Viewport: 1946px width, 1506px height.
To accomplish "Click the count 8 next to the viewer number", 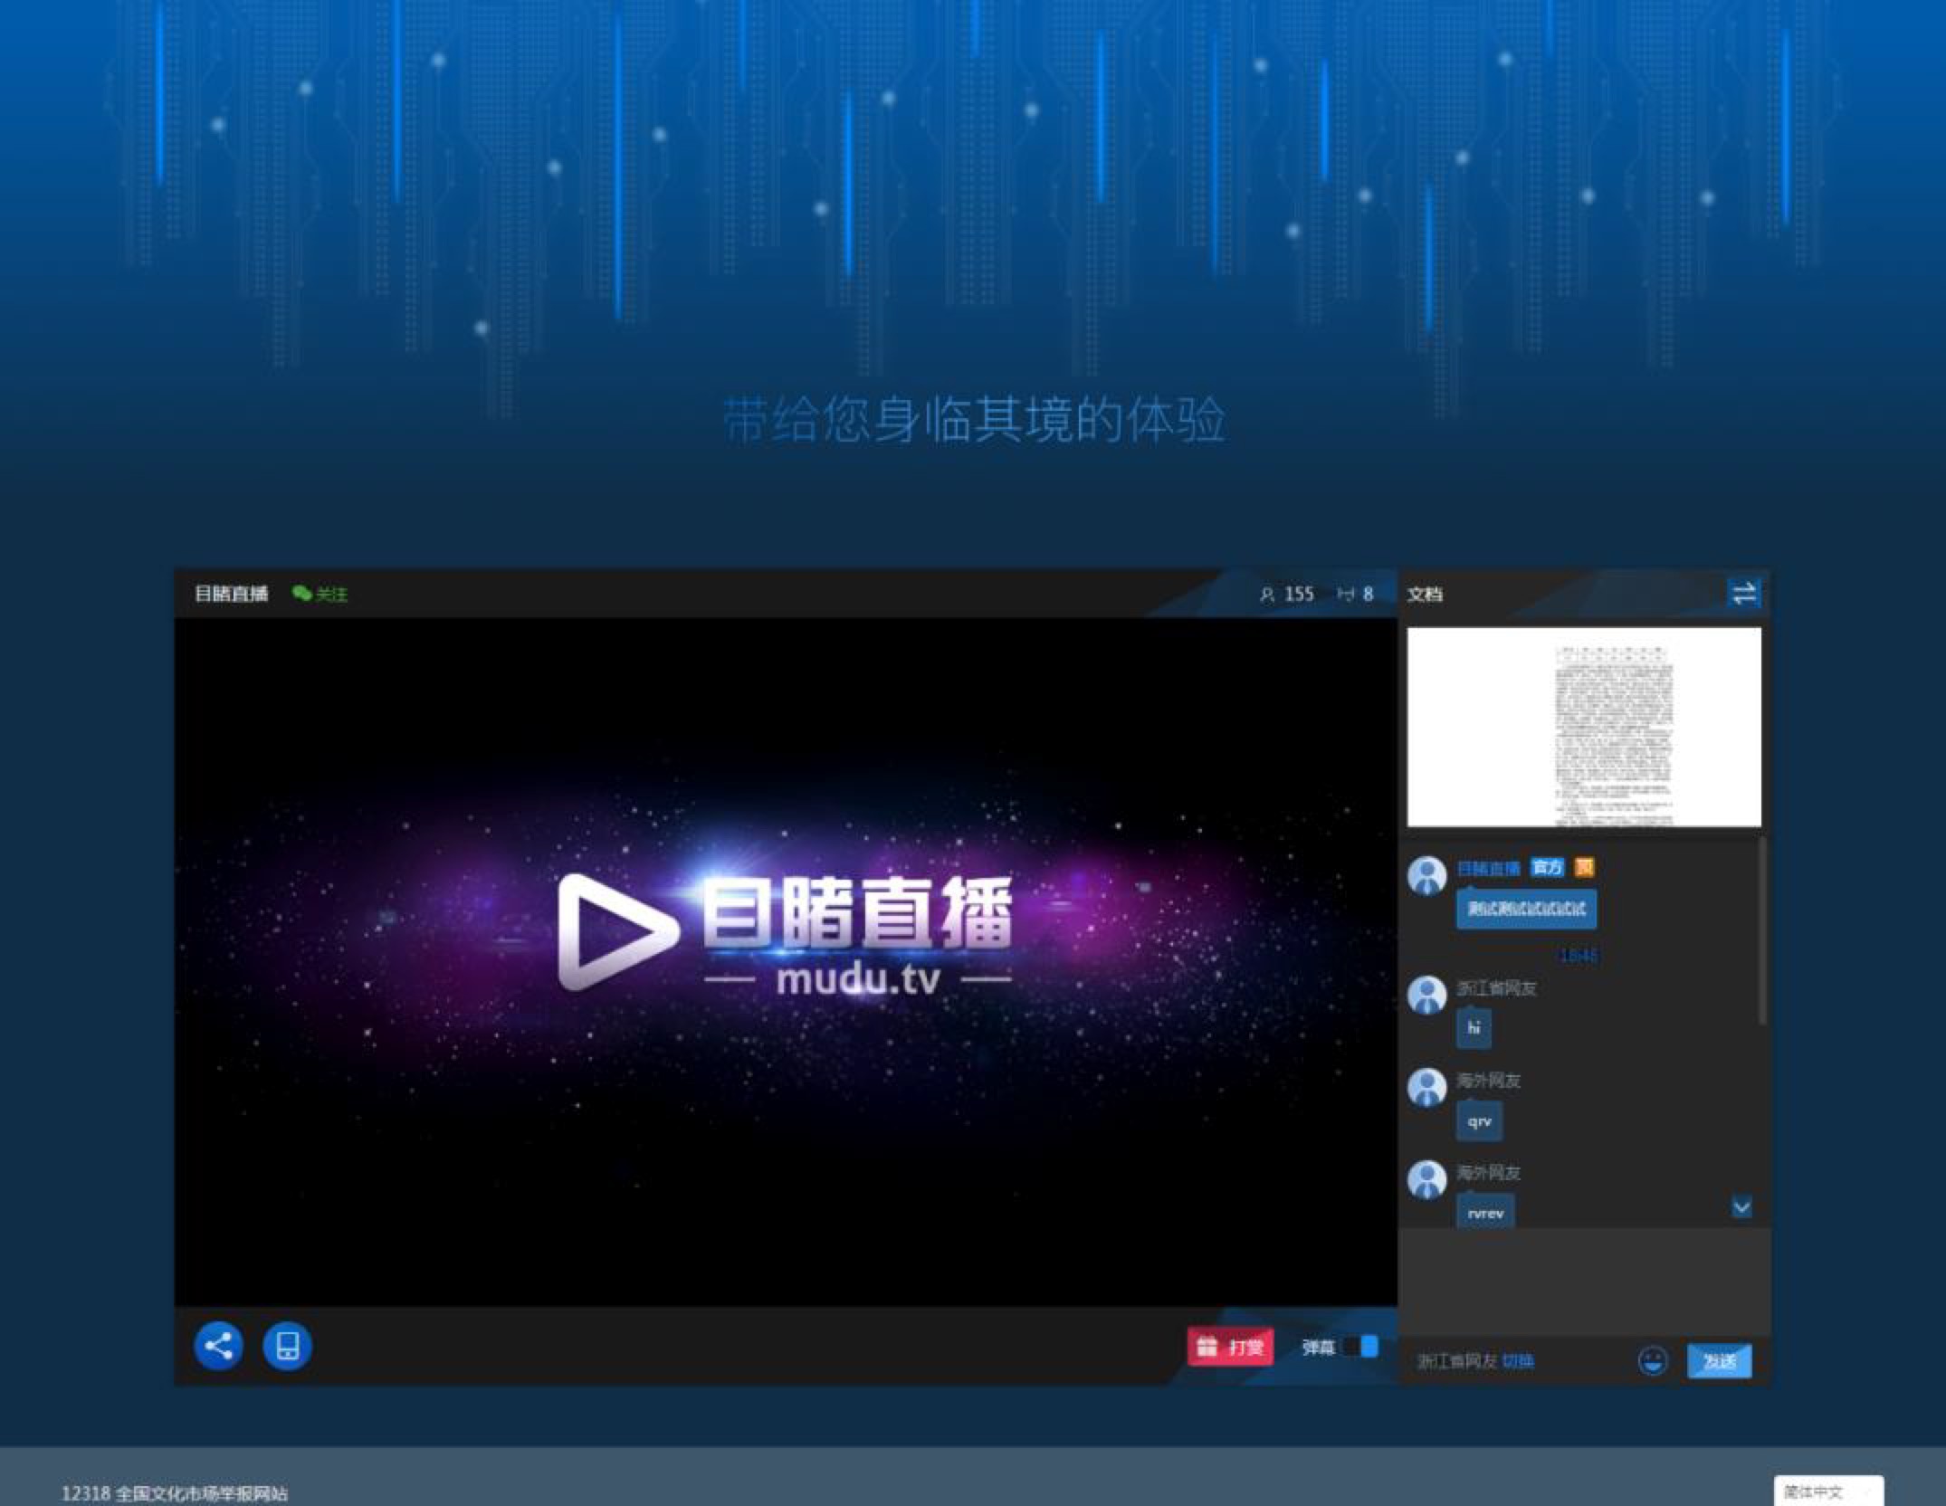I will [x=1368, y=595].
